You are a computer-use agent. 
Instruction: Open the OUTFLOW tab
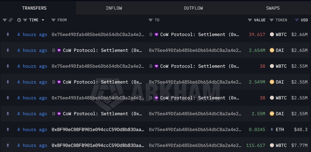[193, 8]
